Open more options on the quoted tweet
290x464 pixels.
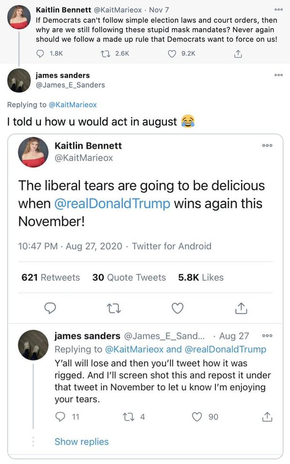[267, 145]
